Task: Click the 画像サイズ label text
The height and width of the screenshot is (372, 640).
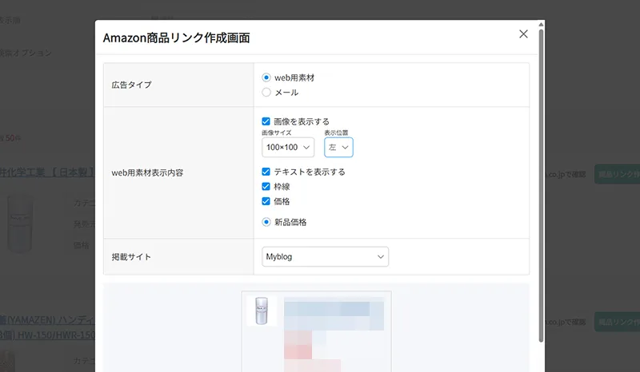Action: [276, 133]
